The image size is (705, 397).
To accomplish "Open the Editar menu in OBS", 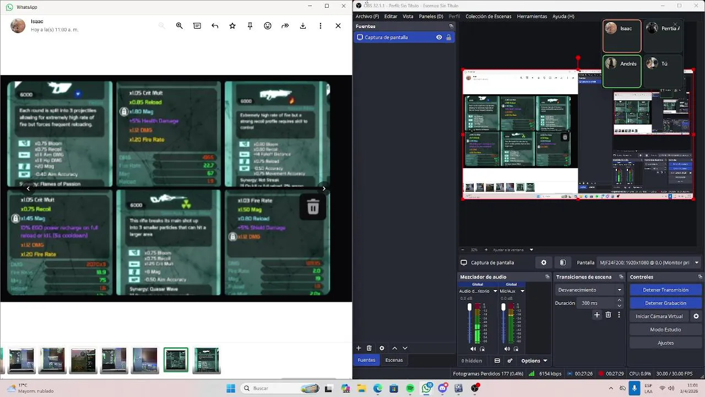I will 391,17.
